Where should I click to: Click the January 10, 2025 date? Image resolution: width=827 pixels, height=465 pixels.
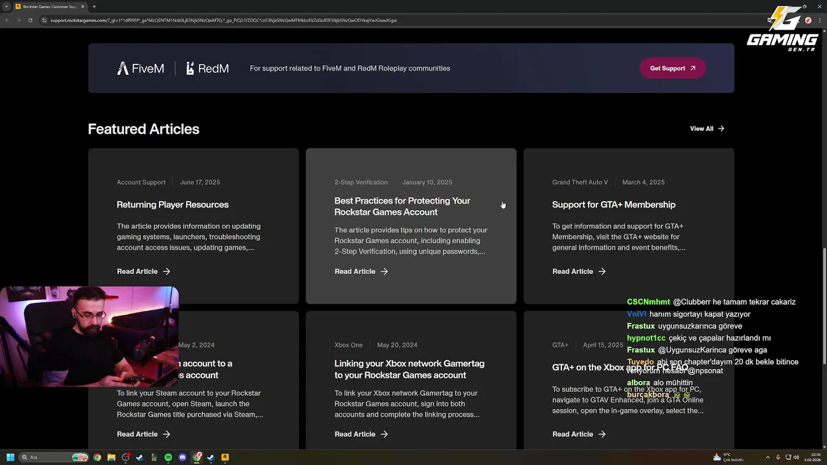pos(427,182)
